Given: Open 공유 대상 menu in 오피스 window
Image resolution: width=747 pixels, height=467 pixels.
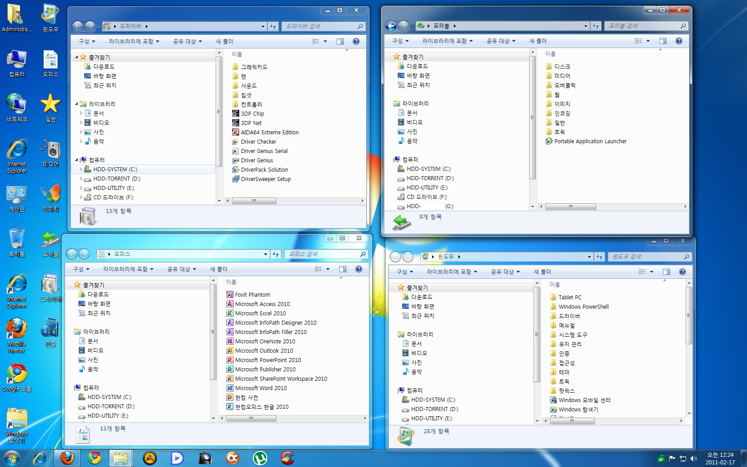Looking at the screenshot, I should point(181,269).
